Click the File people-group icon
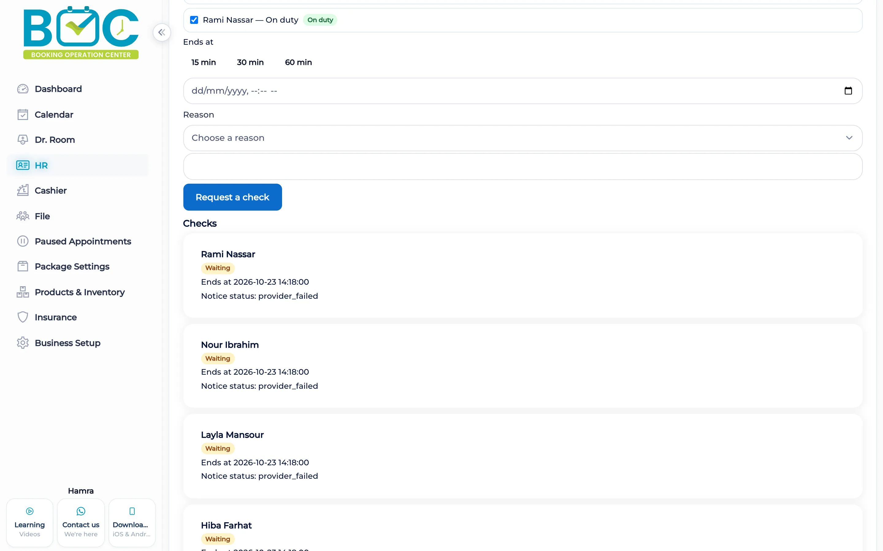883x551 pixels. click(x=23, y=216)
